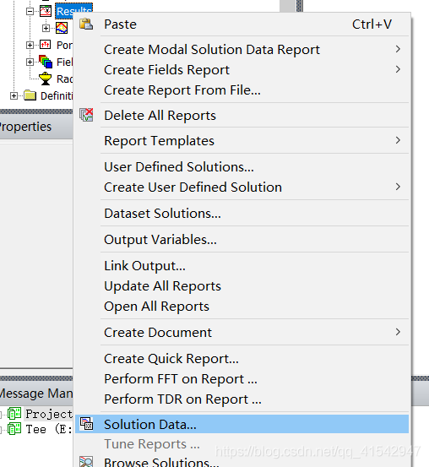
Task: Expand the plot item under Results
Action: tap(46, 29)
